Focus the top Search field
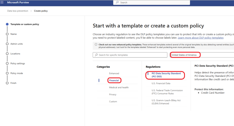The height and width of the screenshot is (126, 234). coord(152,3)
